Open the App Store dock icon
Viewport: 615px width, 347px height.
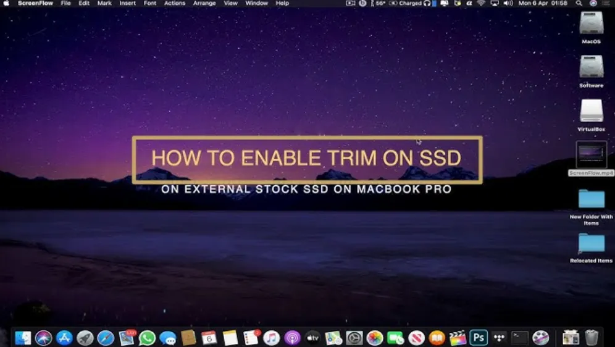[x=64, y=338]
